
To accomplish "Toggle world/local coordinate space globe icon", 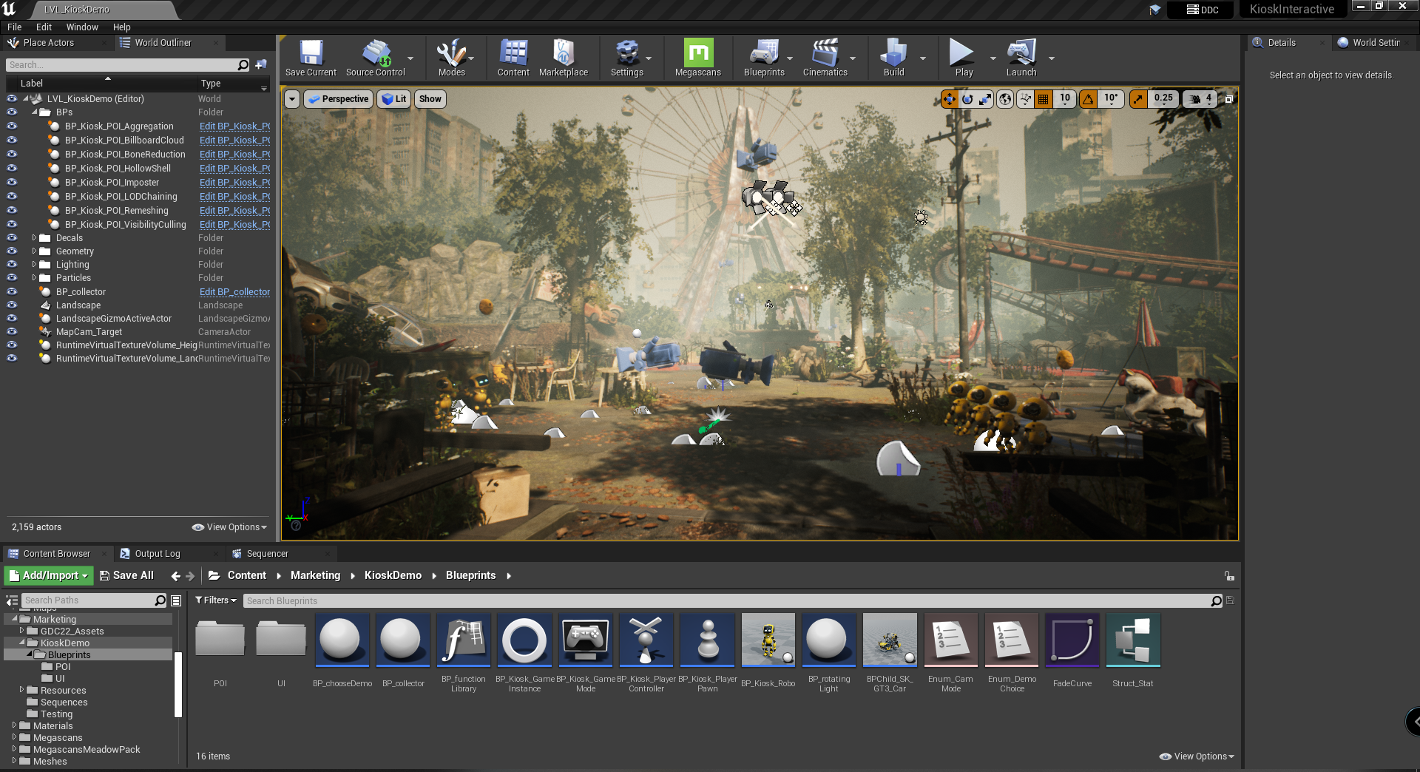I will coord(1005,99).
